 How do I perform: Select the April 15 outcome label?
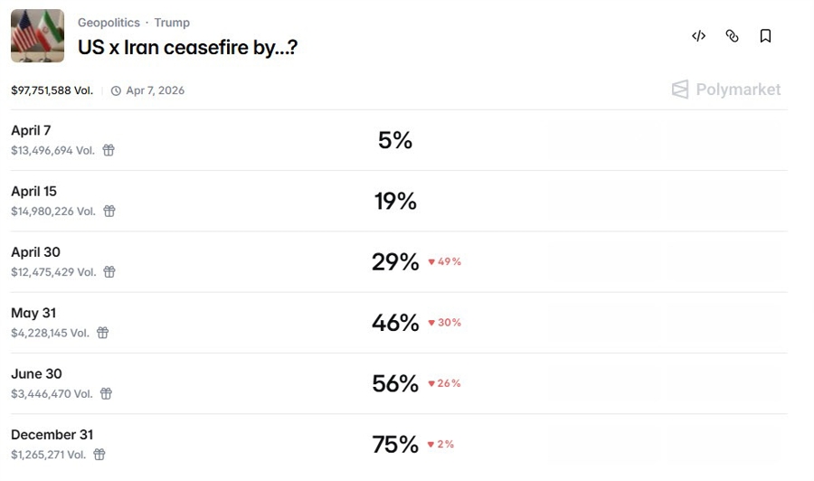[x=33, y=191]
